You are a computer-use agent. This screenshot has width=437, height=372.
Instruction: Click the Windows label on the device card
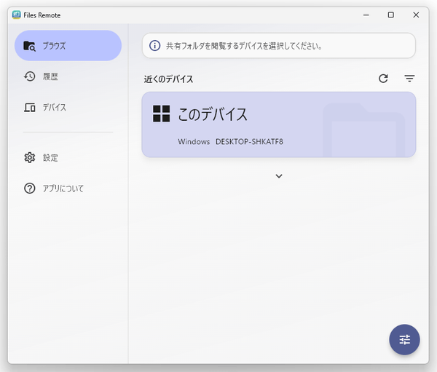(x=194, y=141)
